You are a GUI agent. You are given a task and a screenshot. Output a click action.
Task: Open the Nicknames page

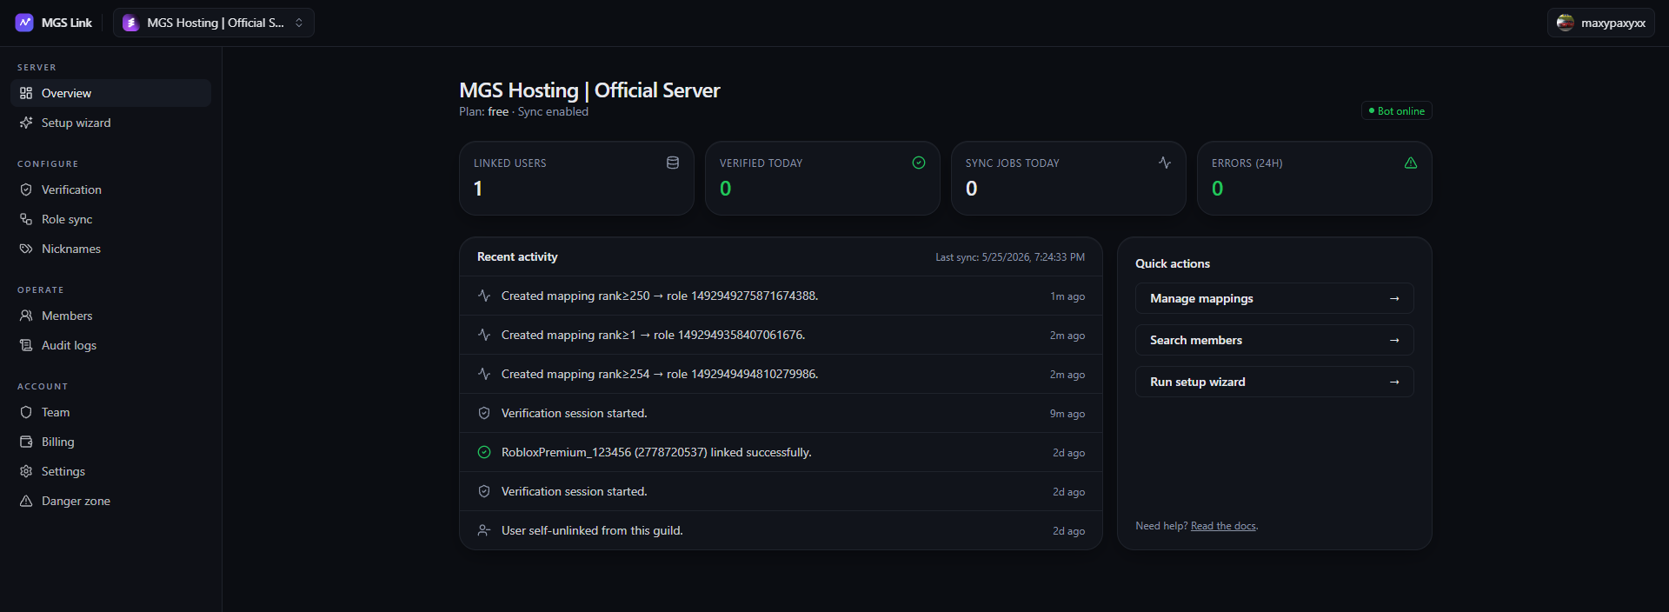tap(110, 249)
